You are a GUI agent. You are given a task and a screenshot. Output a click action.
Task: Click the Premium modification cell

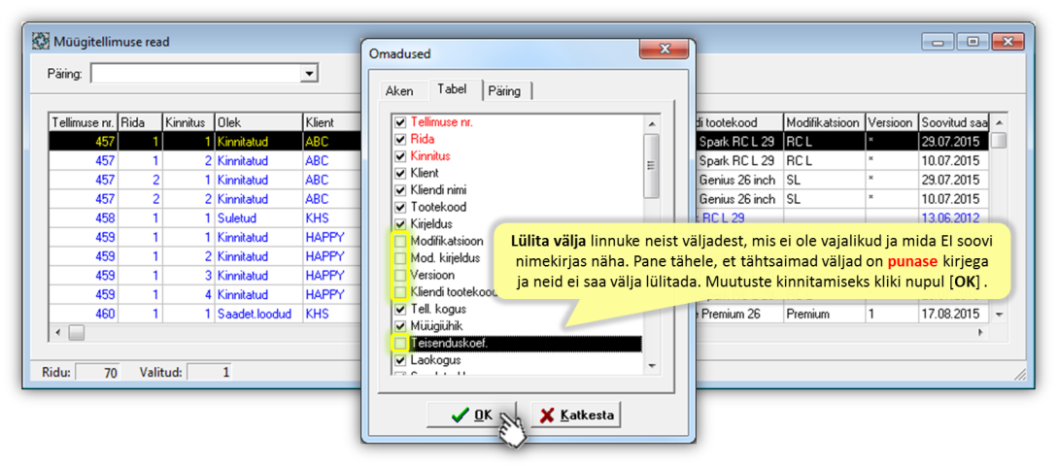coord(824,314)
